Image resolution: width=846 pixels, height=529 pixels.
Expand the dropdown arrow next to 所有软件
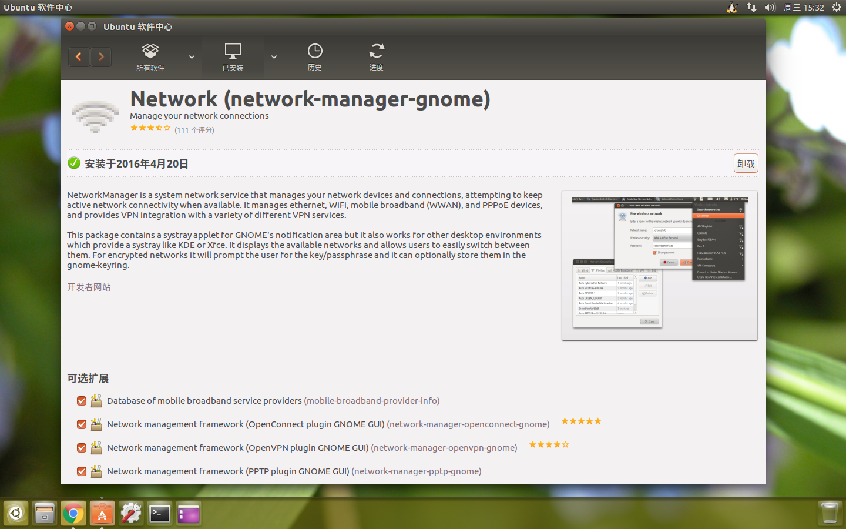(192, 58)
